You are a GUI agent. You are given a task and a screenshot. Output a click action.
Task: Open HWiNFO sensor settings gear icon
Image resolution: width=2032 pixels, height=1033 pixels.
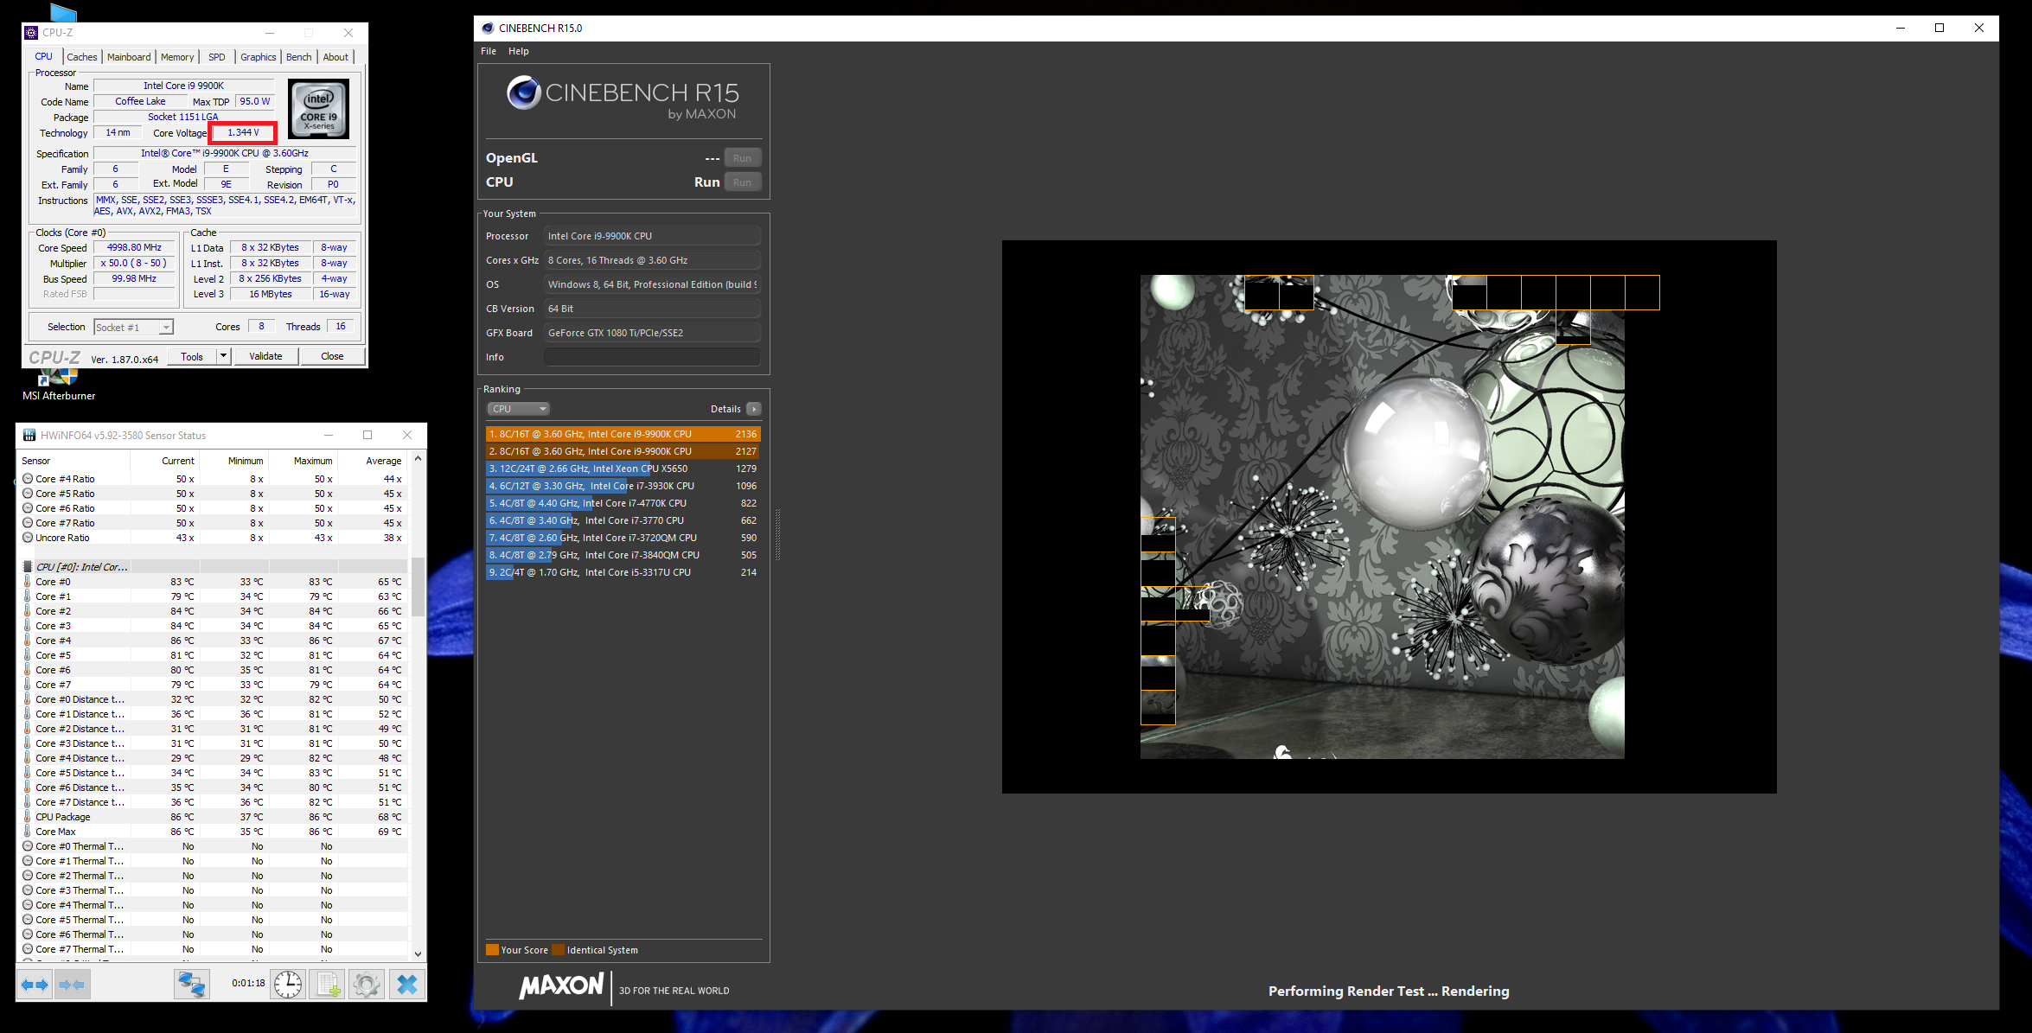(367, 985)
